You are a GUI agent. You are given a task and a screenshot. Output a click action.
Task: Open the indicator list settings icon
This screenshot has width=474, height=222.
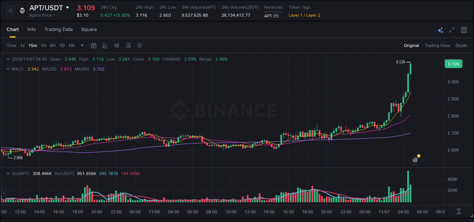[128, 45]
